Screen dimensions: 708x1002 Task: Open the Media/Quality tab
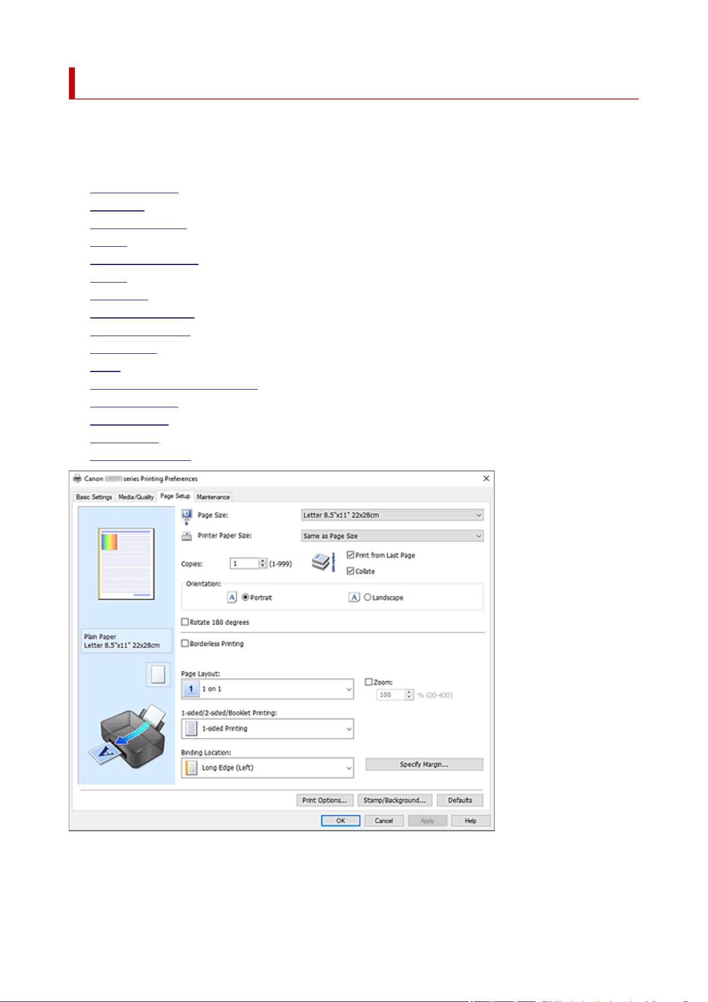136,497
